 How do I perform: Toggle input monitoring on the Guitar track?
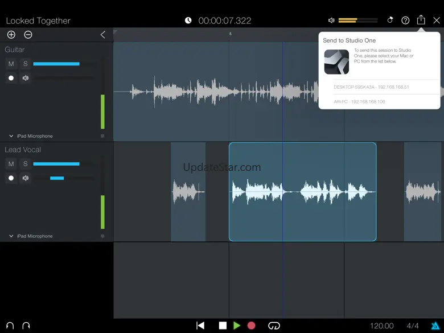(x=26, y=78)
